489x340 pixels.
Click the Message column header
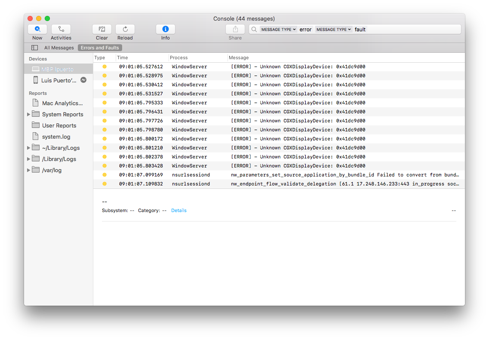click(x=346, y=58)
